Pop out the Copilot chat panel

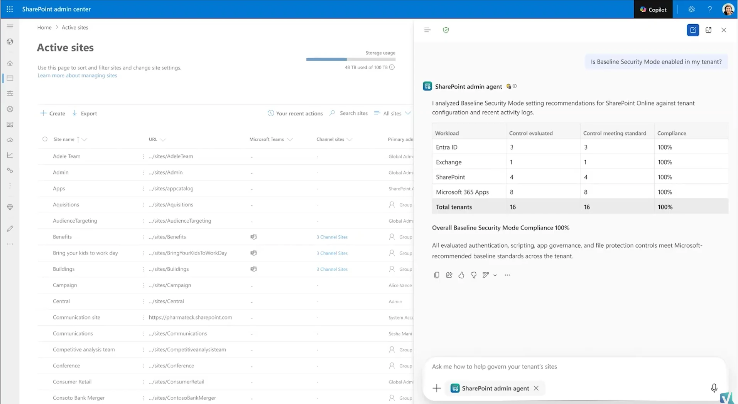[x=708, y=30]
